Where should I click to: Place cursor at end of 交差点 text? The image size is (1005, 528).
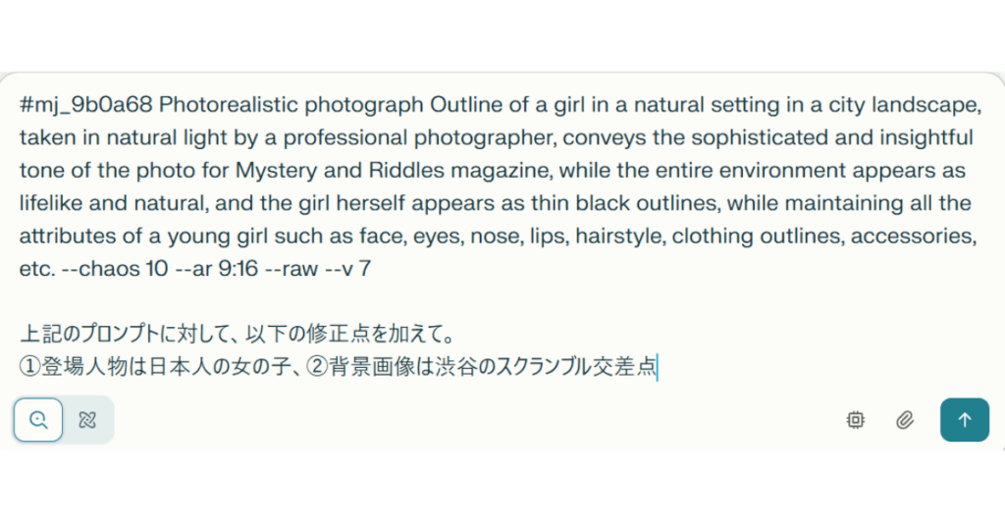click(657, 366)
